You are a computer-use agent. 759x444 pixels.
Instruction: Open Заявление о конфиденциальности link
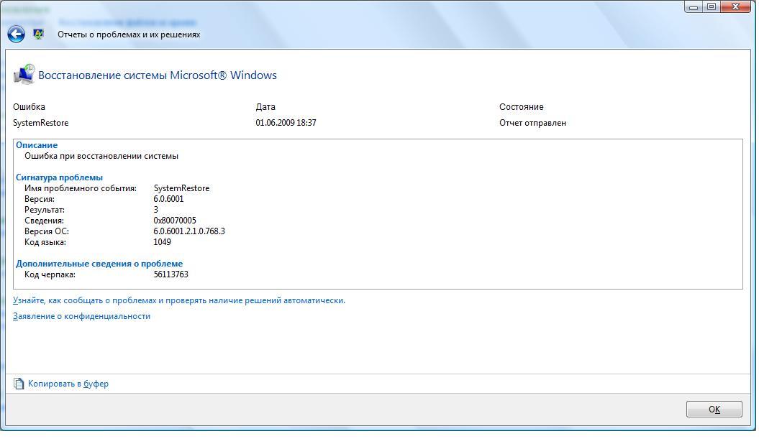coord(81,316)
